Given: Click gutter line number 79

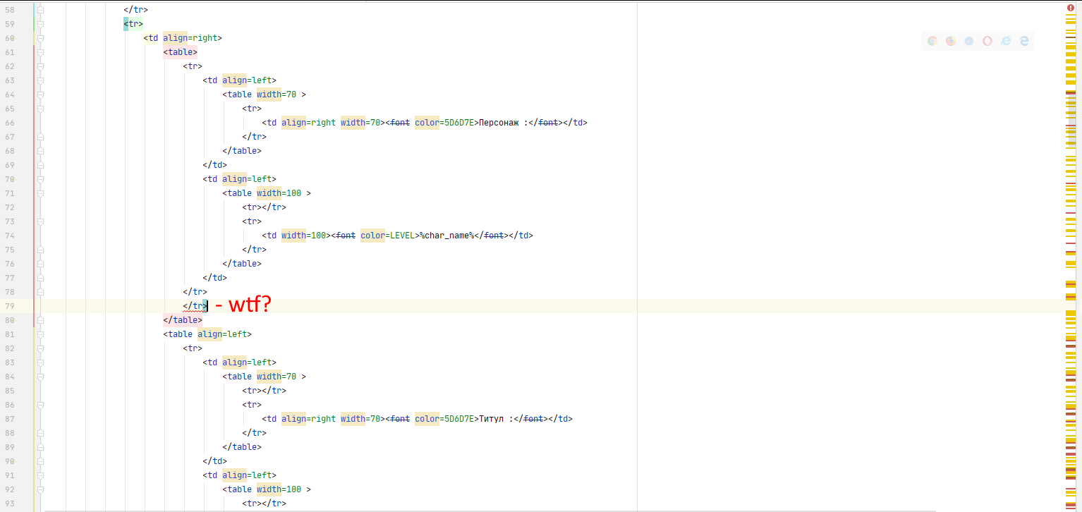Looking at the screenshot, I should click(9, 306).
